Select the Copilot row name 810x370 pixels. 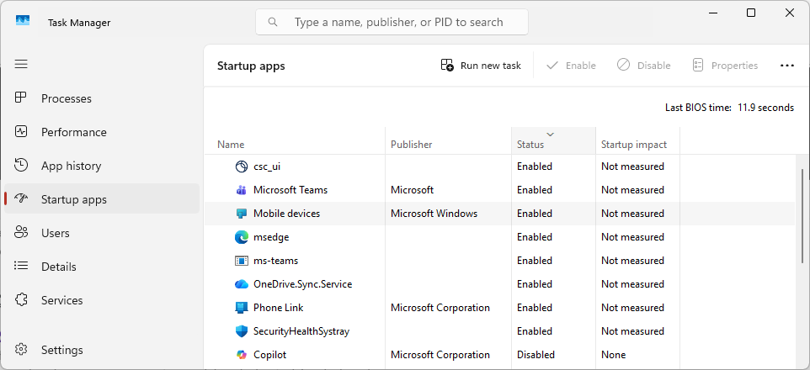click(x=269, y=355)
